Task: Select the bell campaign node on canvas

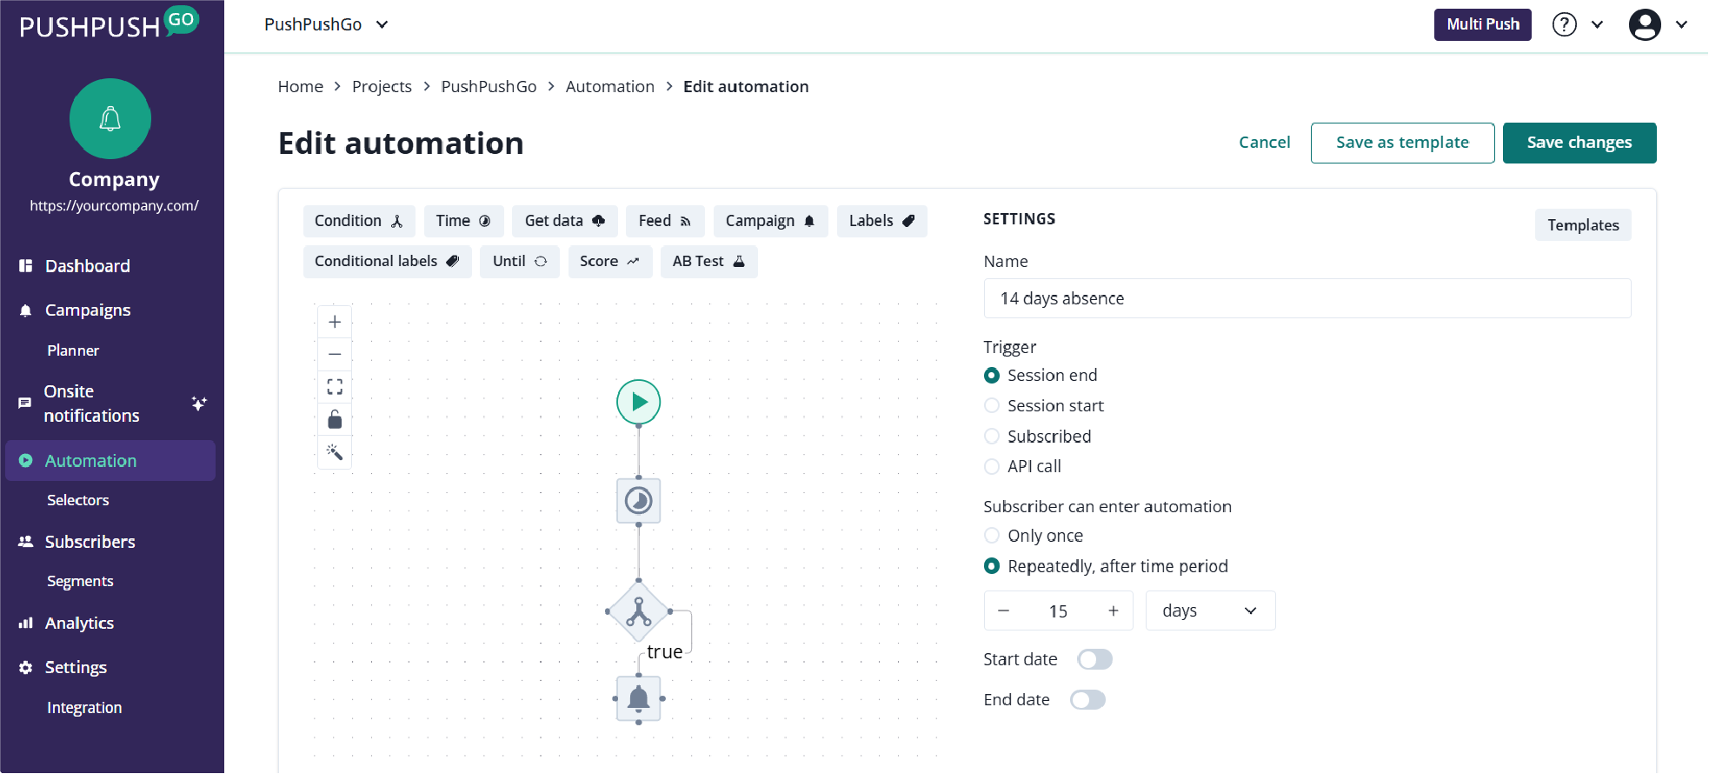Action: pos(639,698)
